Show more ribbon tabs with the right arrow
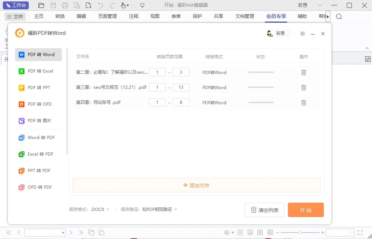The image size is (372, 239). pyautogui.click(x=328, y=17)
